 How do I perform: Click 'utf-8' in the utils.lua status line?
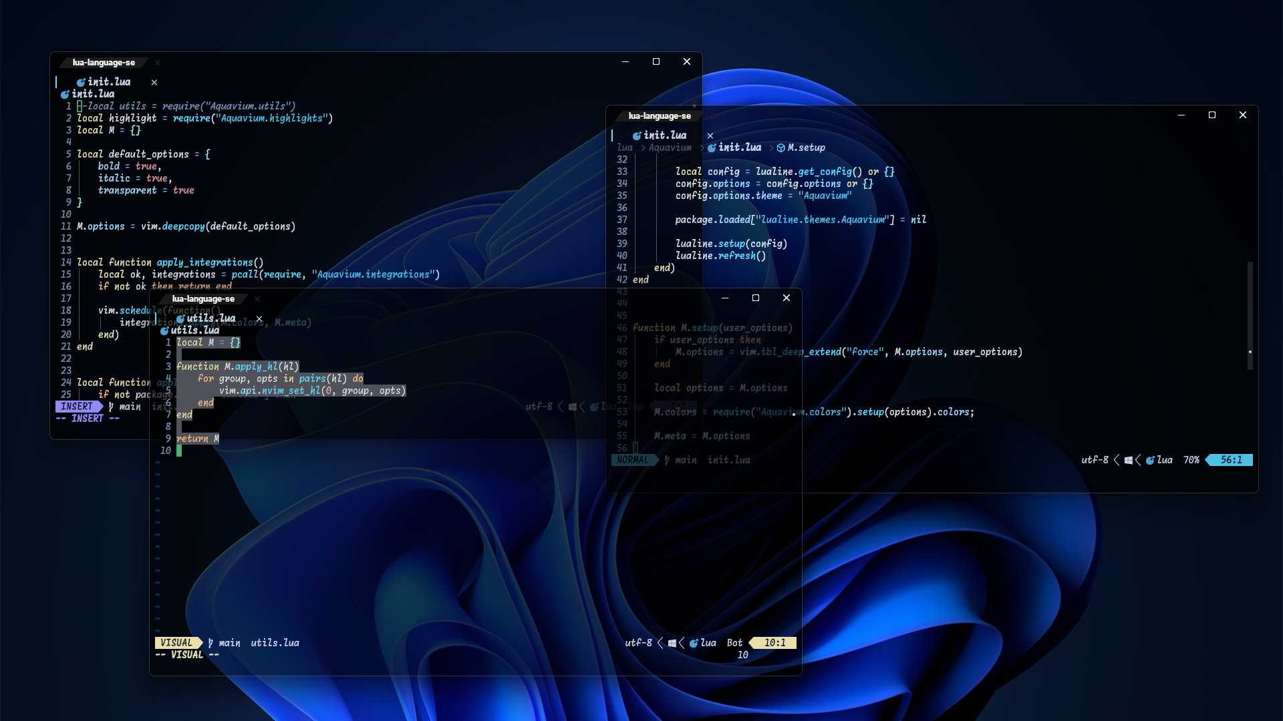click(638, 643)
